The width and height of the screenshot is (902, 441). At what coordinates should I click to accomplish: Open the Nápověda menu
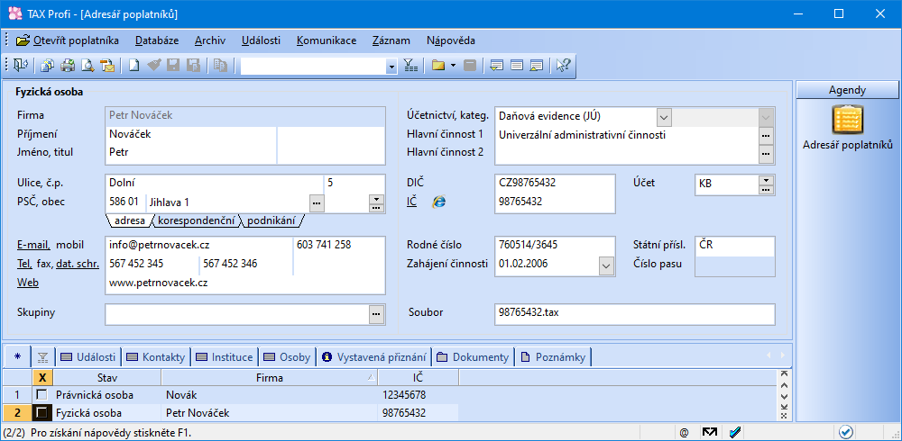[x=451, y=40]
